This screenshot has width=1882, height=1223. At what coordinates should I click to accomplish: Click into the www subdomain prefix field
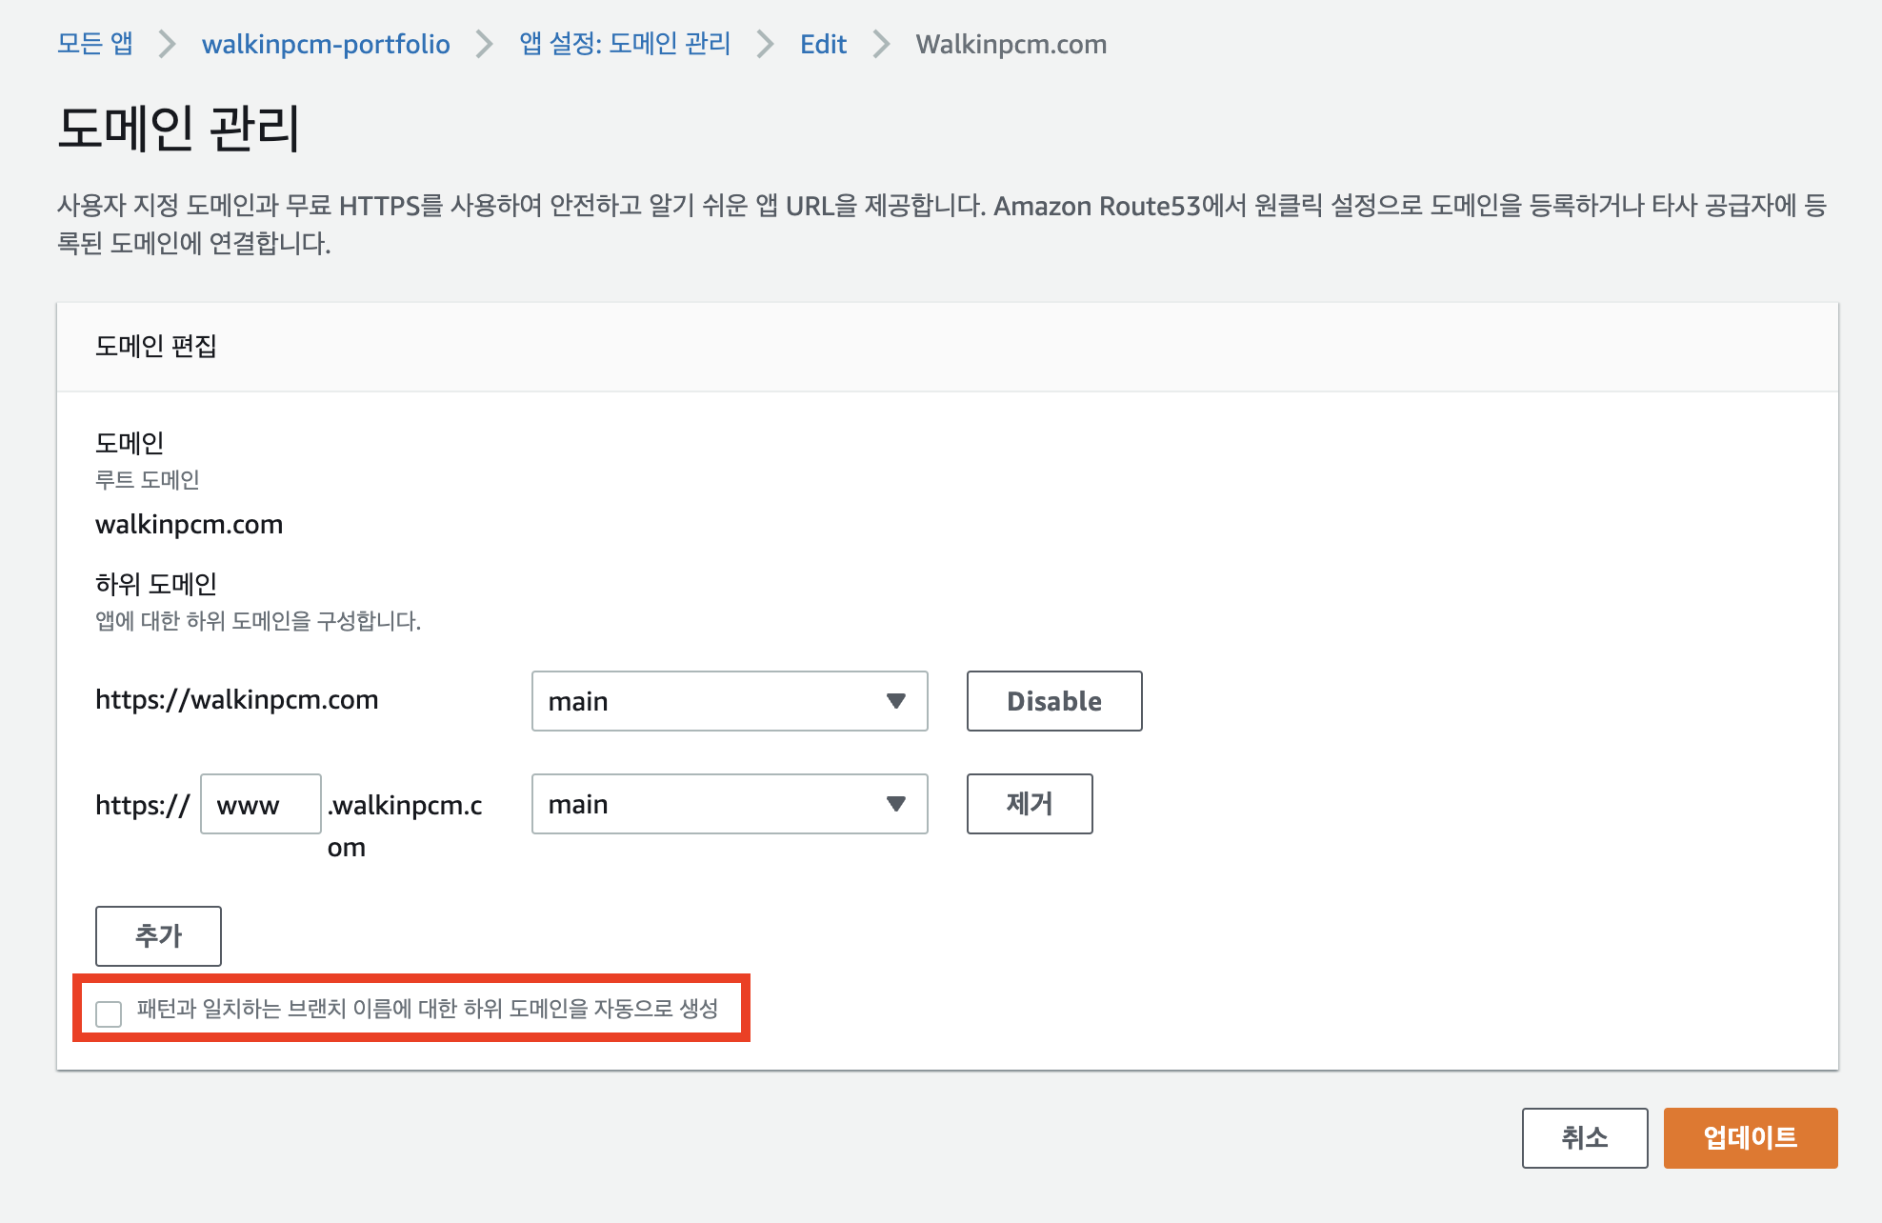[x=260, y=805]
